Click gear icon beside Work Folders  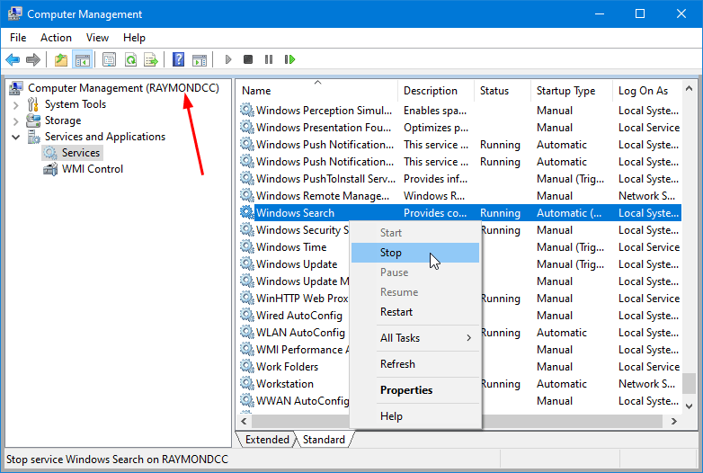pos(247,366)
